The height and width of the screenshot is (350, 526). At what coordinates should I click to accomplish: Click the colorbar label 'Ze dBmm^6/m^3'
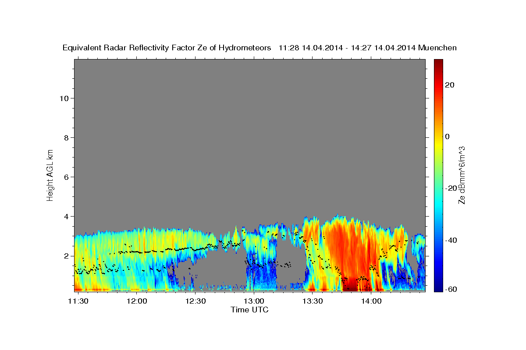tap(462, 175)
